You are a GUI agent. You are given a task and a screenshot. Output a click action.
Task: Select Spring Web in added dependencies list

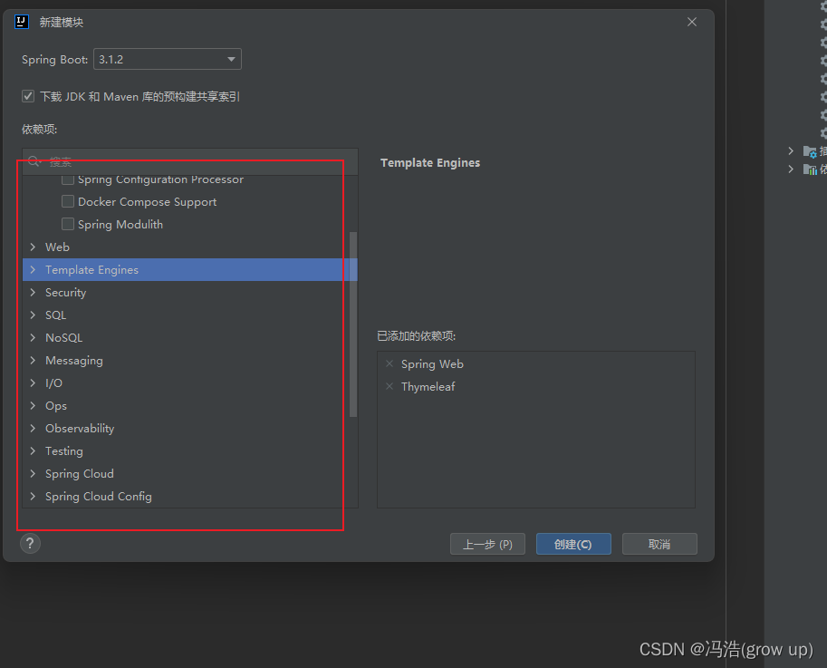[x=432, y=364]
